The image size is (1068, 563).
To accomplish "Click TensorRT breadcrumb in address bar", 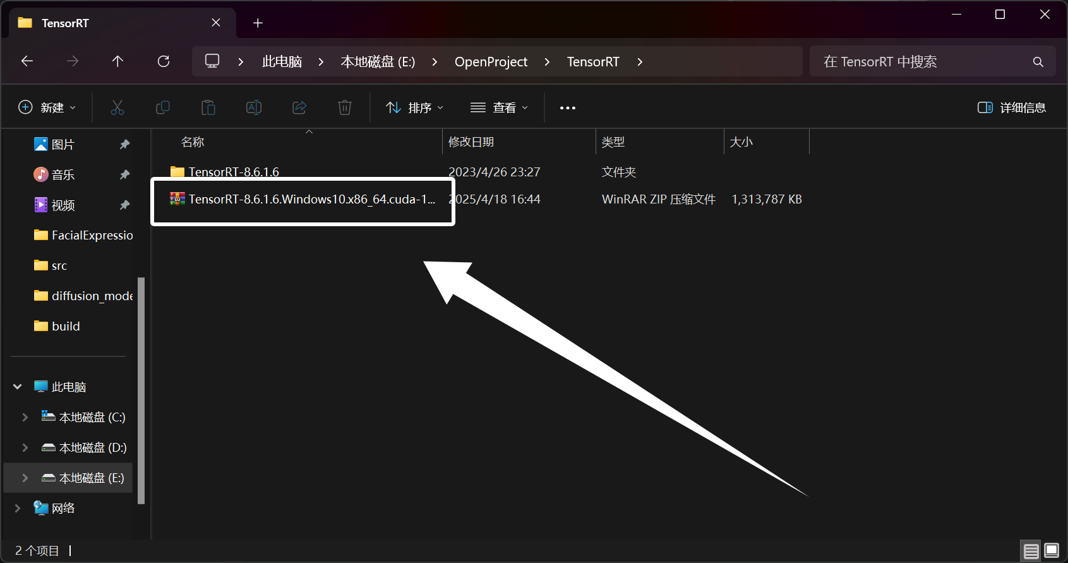I will (x=593, y=62).
